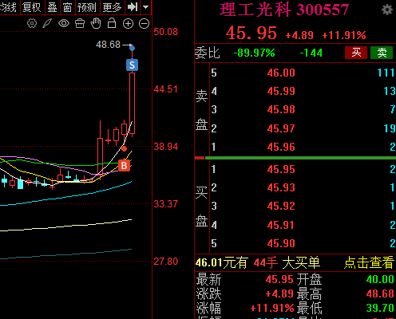Open the 点击查看 link
The image size is (396, 319).
point(369,262)
